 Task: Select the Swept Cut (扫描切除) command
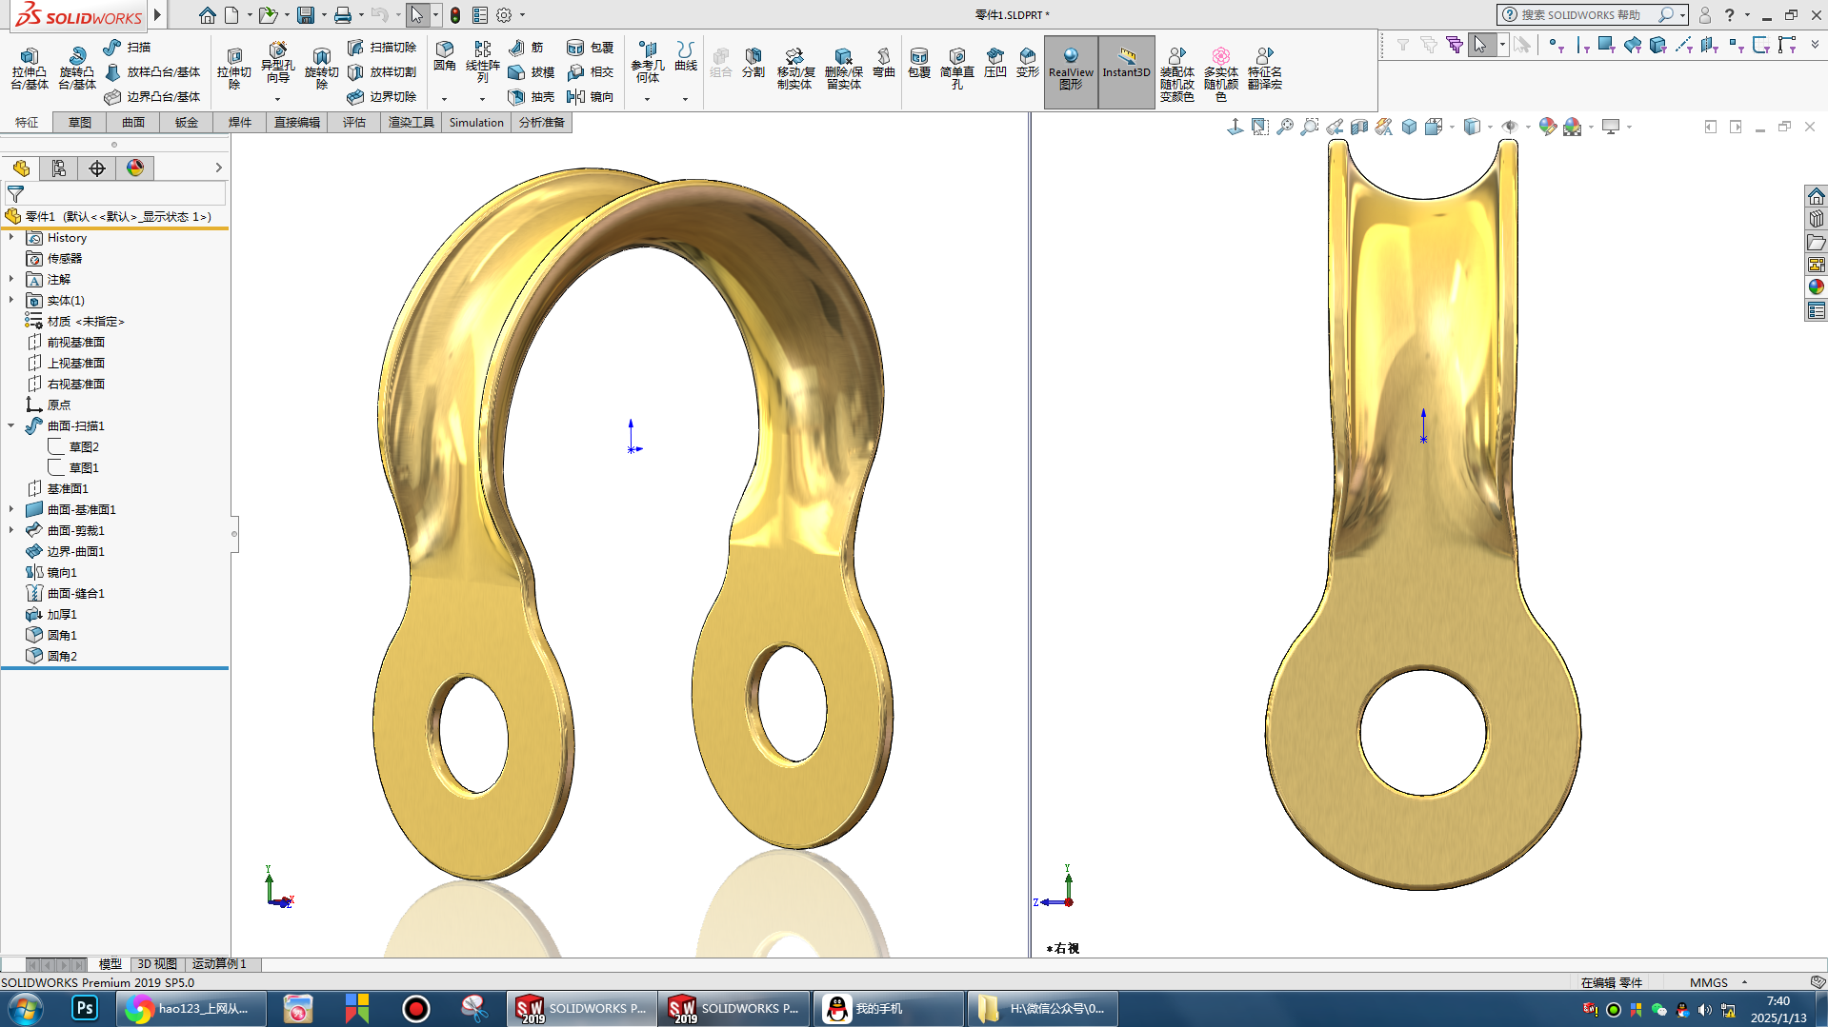[382, 47]
